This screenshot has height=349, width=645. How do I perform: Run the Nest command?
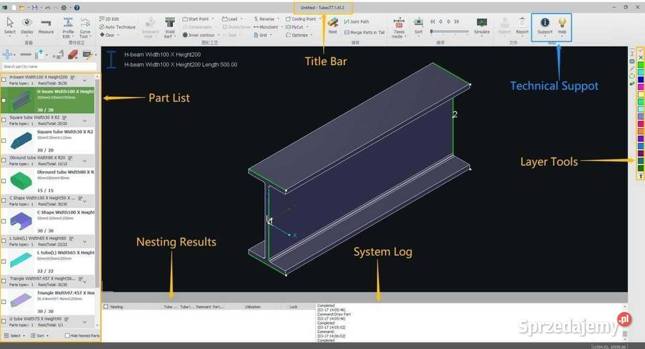click(x=333, y=26)
